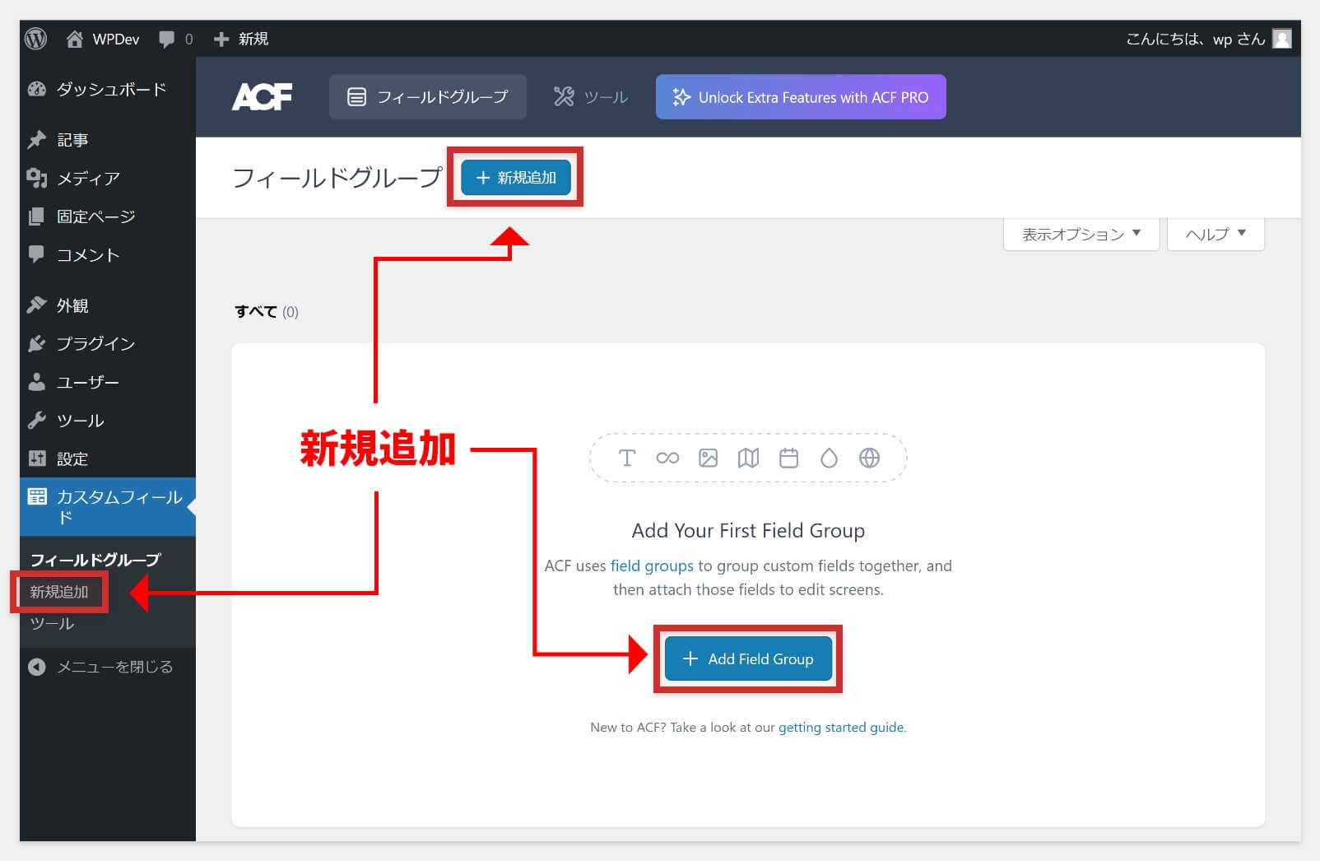Click the wrench icon beside ツール in sidebar
Viewport: 1320px width, 861px height.
coord(37,420)
